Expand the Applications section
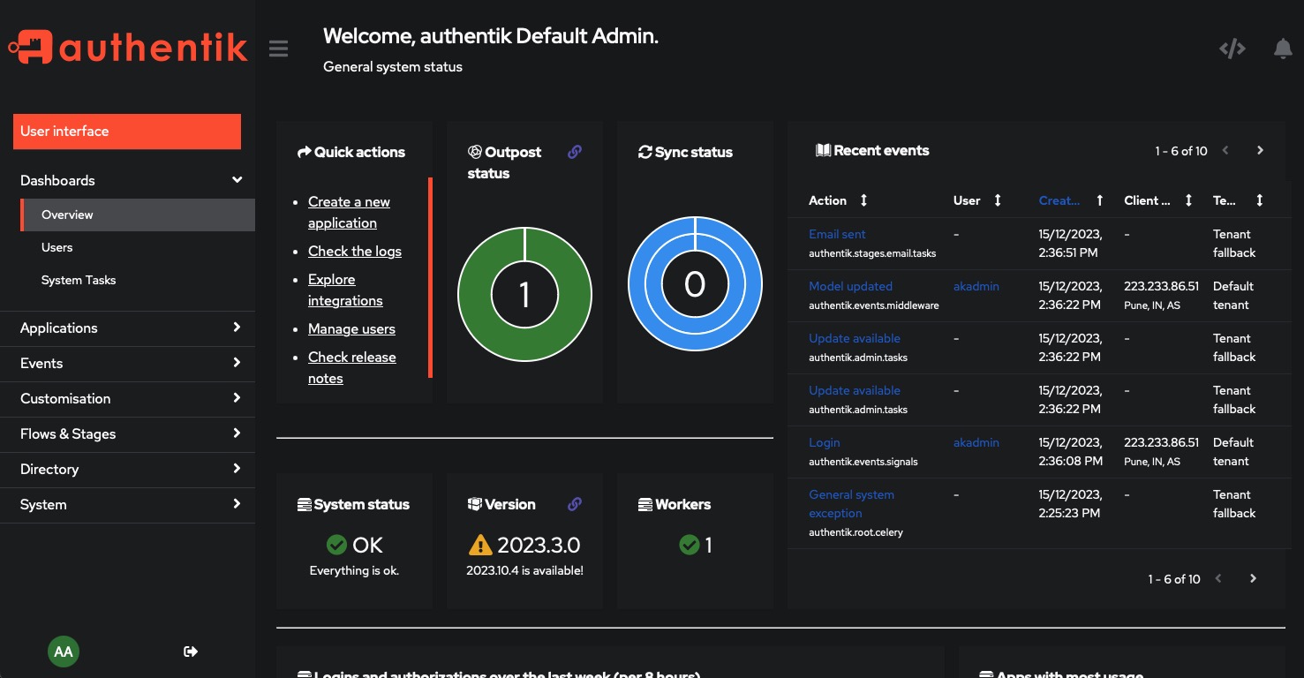 [x=127, y=328]
